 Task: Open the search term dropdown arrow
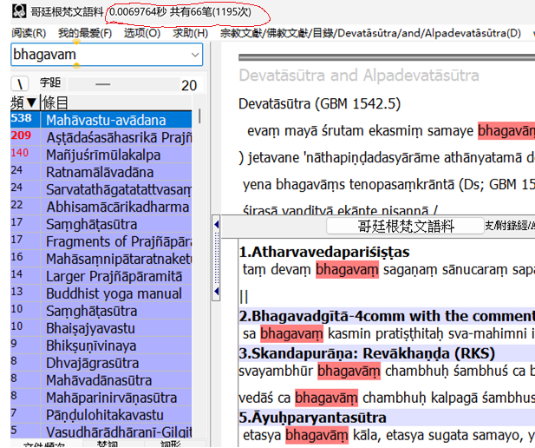pyautogui.click(x=195, y=55)
